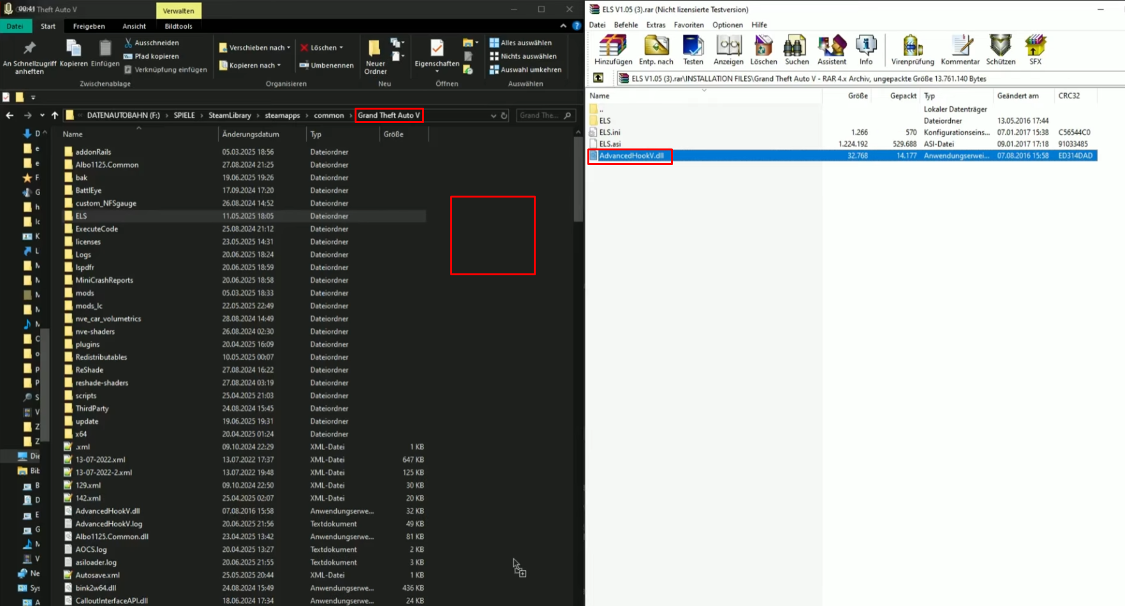Open Eigenschaften in Explorer ribbon
This screenshot has width=1125, height=606.
click(437, 56)
